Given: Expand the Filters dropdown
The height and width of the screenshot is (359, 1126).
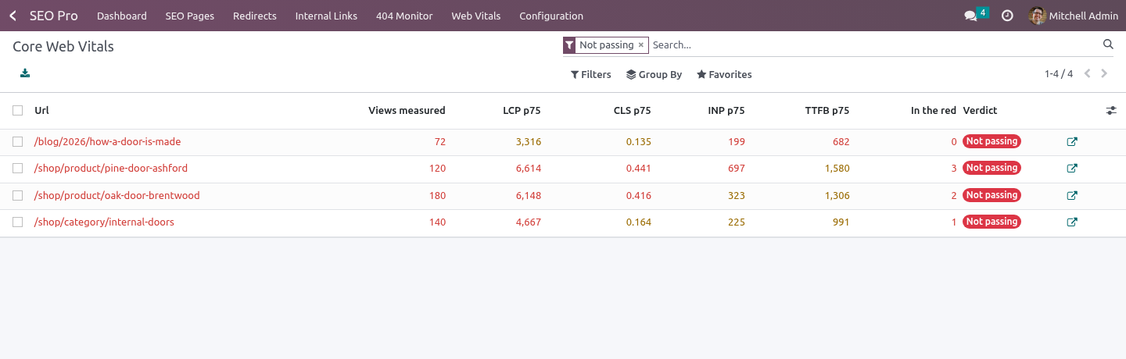Looking at the screenshot, I should tap(591, 75).
